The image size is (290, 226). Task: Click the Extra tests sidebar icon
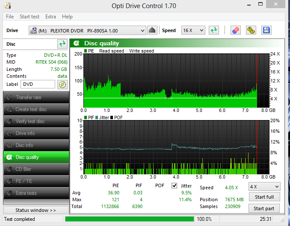(9, 193)
